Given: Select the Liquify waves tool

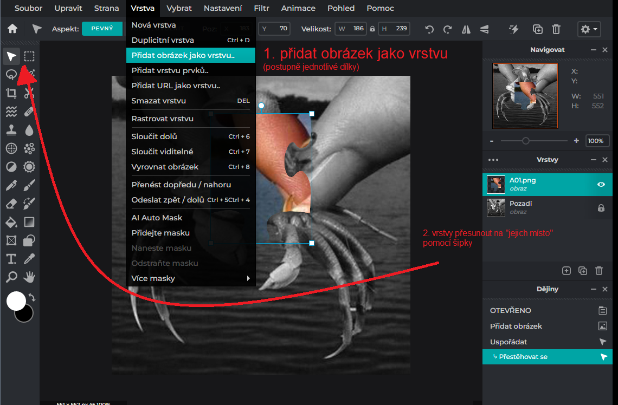Looking at the screenshot, I should (x=11, y=112).
